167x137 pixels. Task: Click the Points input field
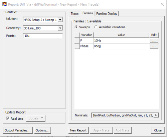pyautogui.click(x=43, y=36)
